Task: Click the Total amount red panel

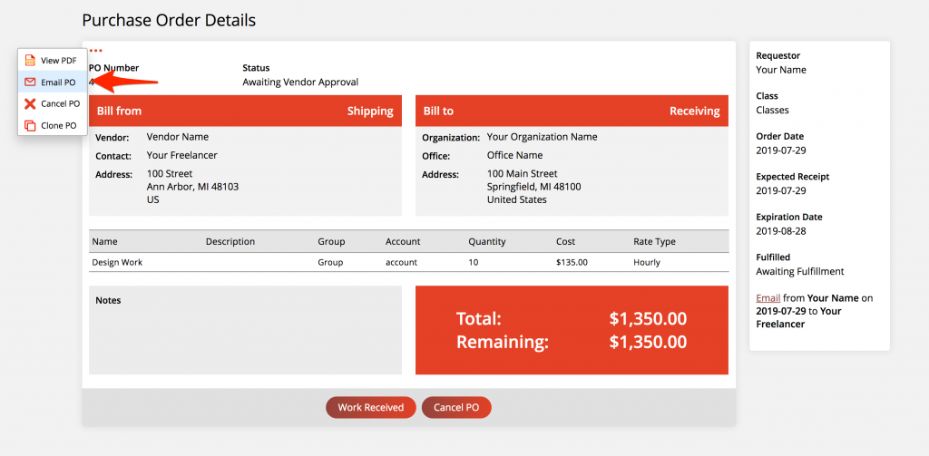Action: click(572, 331)
